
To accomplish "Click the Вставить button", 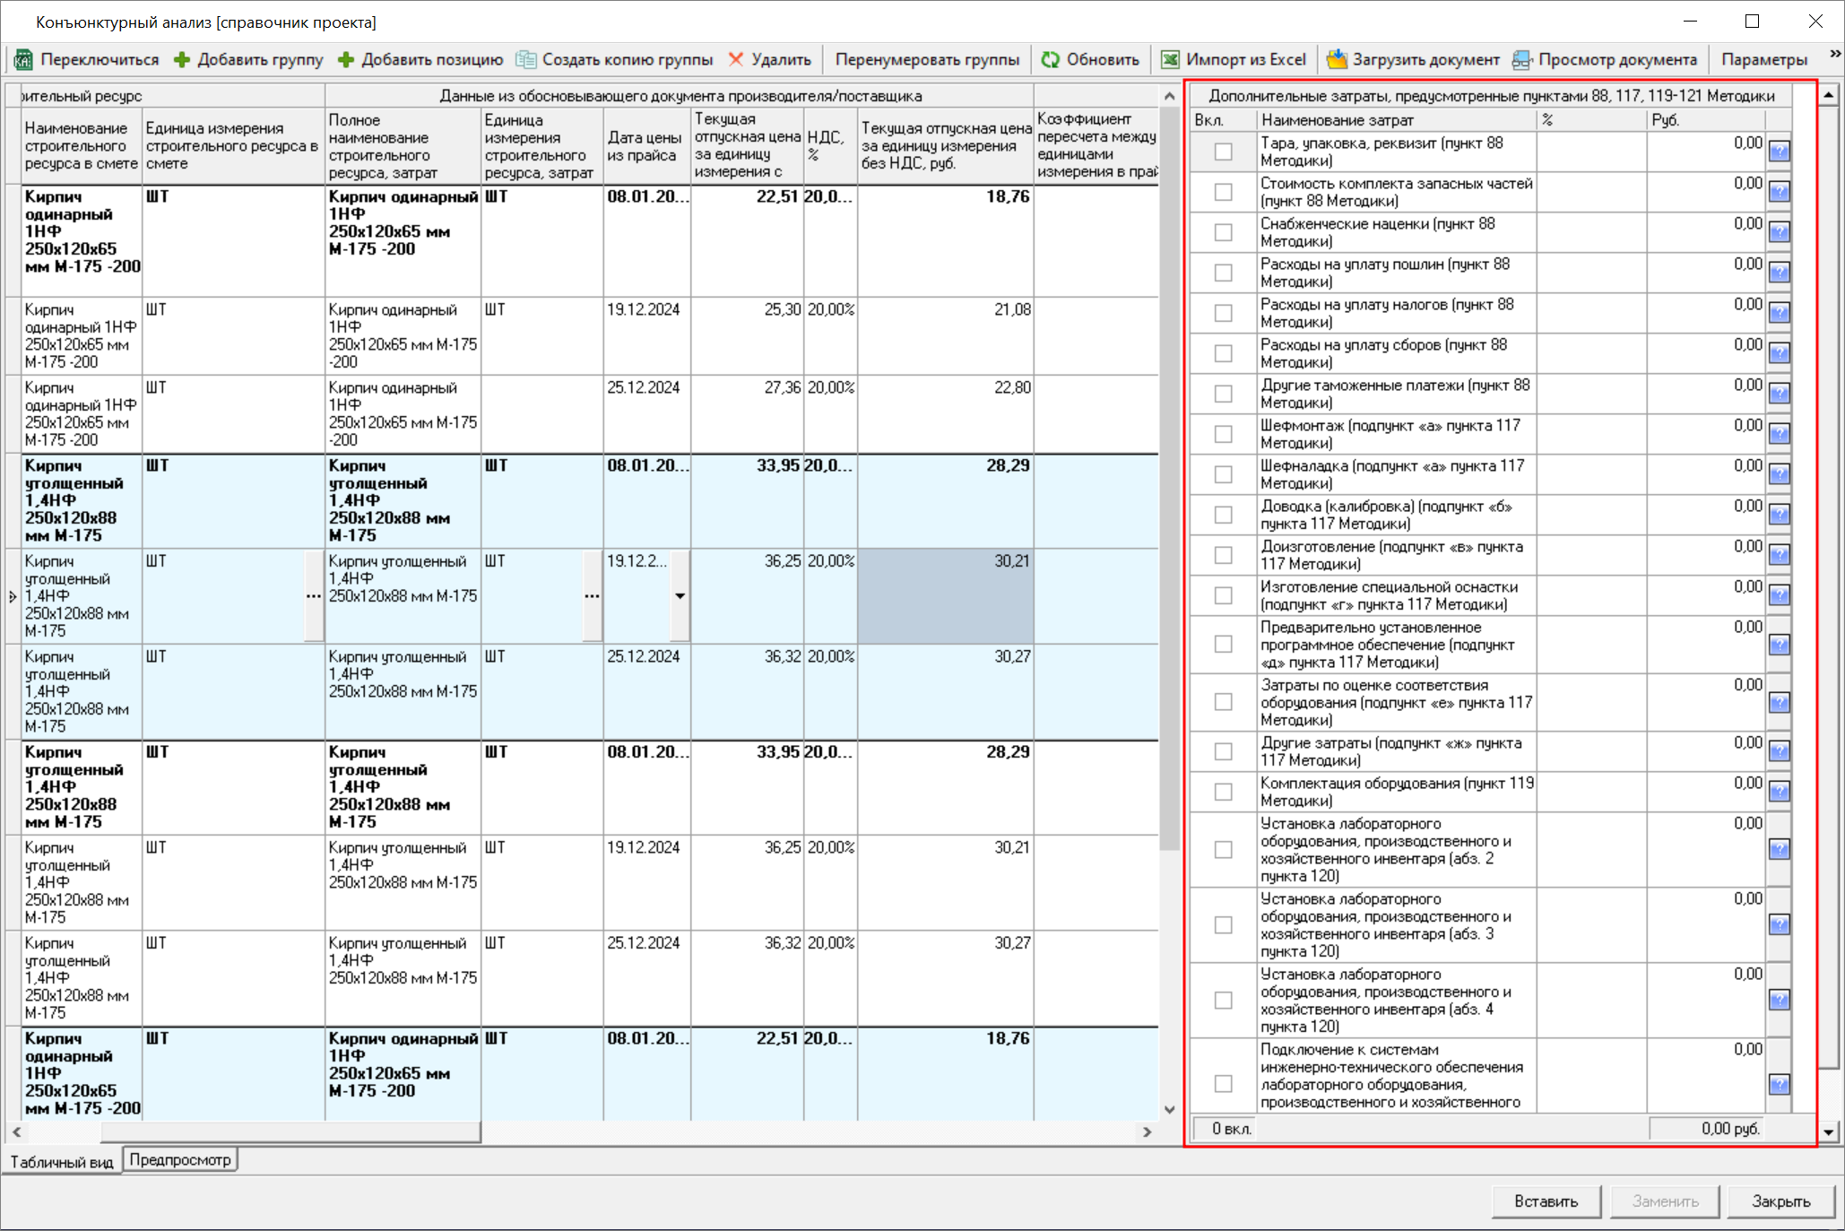I will pos(1546,1201).
